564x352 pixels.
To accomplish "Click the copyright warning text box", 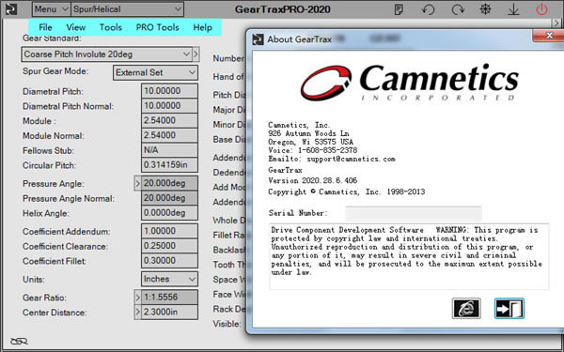I will click(409, 256).
